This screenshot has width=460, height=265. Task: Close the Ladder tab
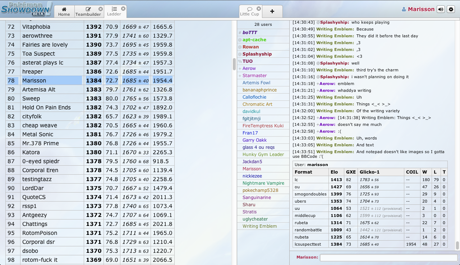click(123, 8)
